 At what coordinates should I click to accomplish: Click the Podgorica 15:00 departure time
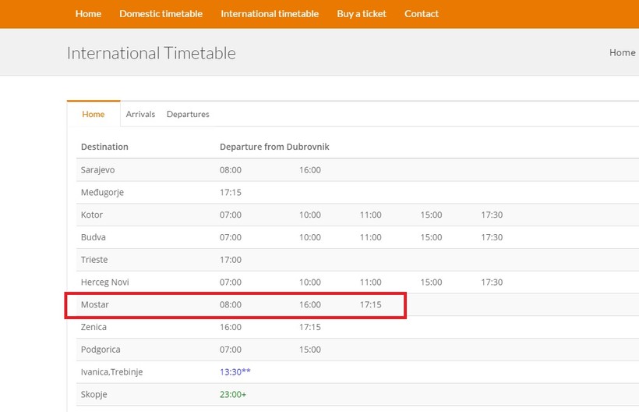pyautogui.click(x=310, y=350)
